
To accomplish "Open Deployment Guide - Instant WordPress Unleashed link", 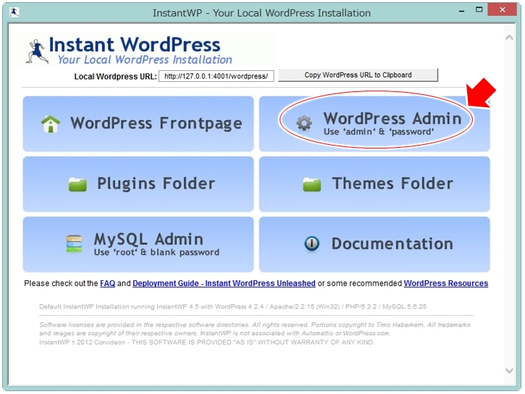I will [x=224, y=283].
